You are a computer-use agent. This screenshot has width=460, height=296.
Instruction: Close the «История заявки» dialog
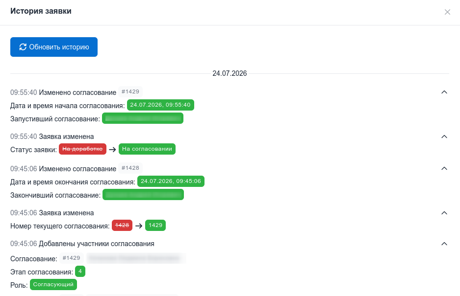(x=447, y=12)
